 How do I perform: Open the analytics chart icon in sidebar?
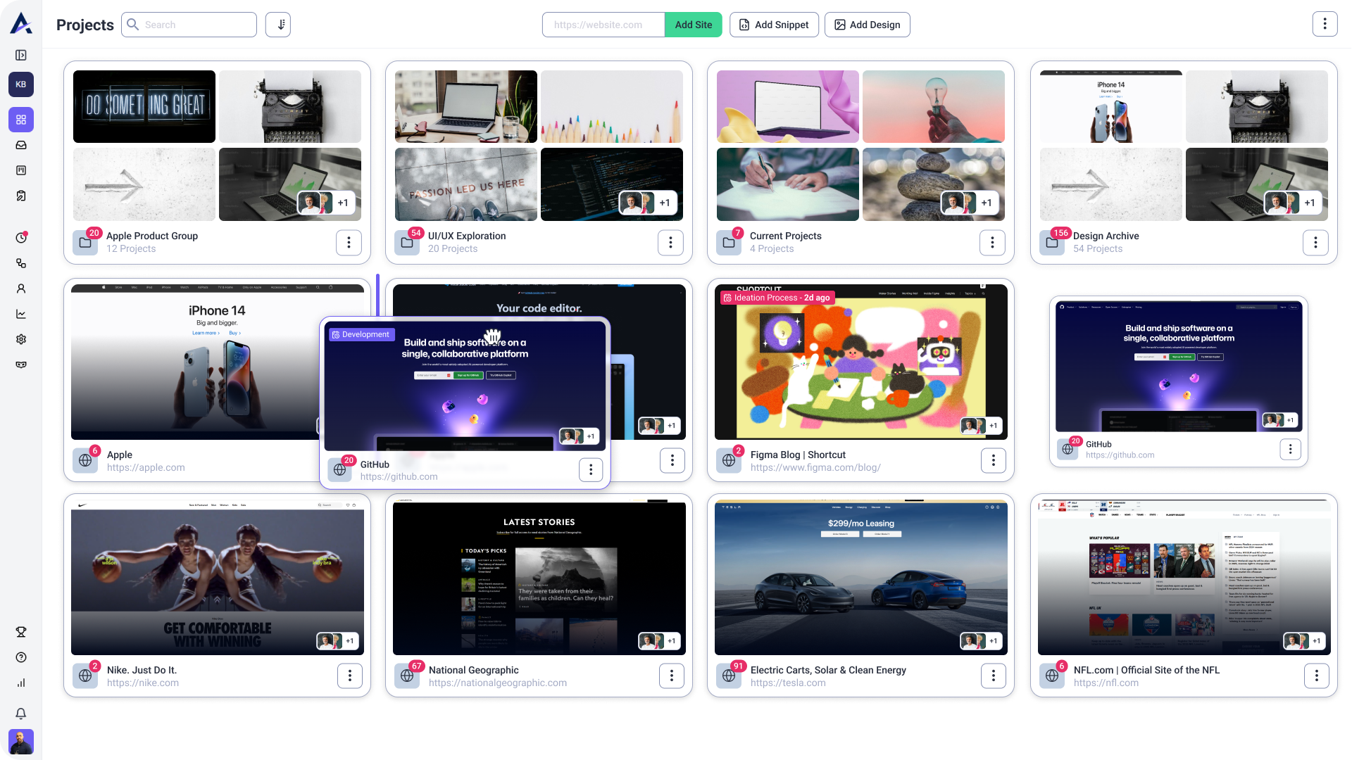pos(21,314)
